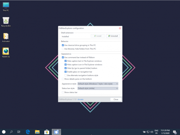Open This PC desktop icon
The image size is (180, 135).
tap(6, 7)
